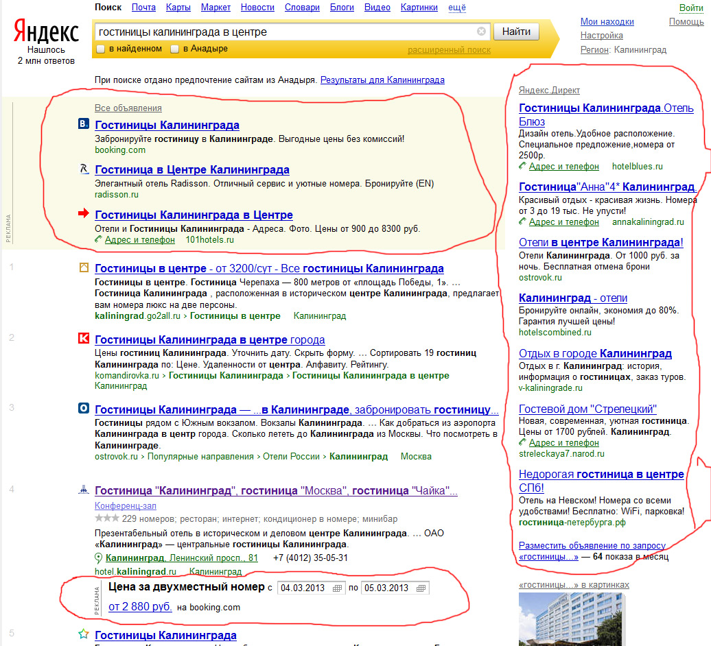Open 'Гостиница "Анна"4* Калининград' ad

(x=607, y=187)
